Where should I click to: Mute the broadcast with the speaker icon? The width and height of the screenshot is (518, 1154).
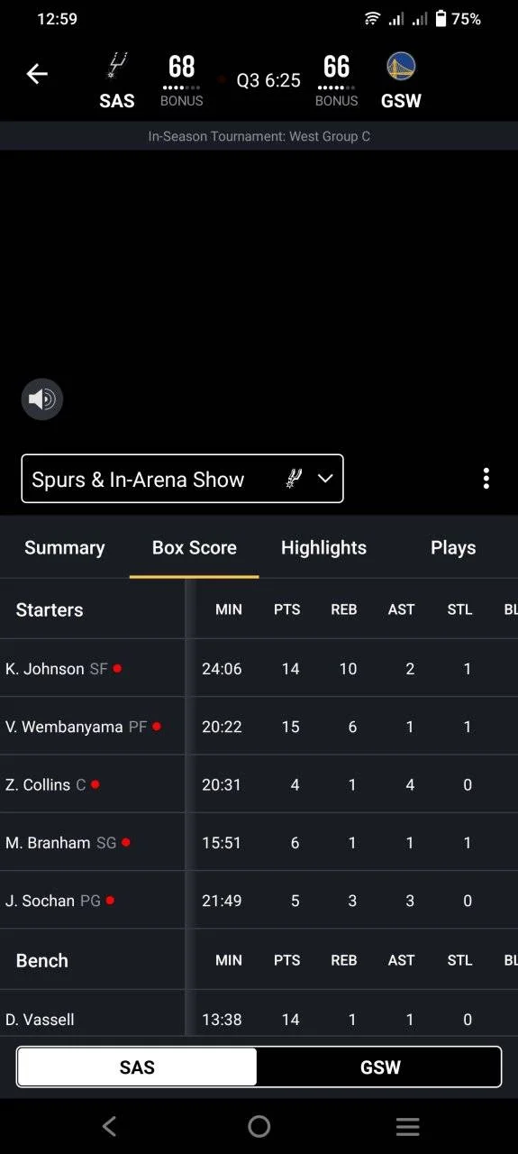pos(42,398)
